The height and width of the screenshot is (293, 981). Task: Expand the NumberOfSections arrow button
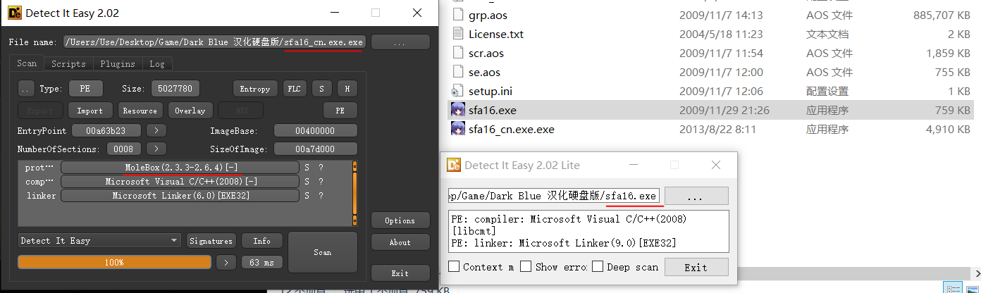[x=156, y=149]
